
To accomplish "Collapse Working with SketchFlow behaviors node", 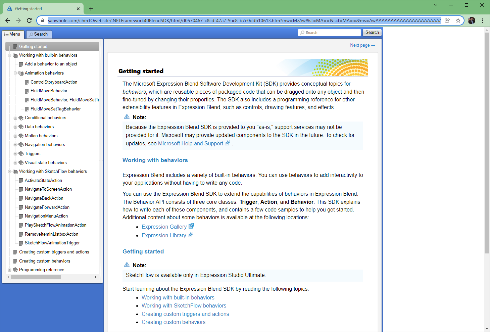I will (10, 172).
